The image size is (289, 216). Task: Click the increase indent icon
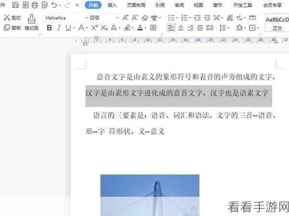click(207, 18)
